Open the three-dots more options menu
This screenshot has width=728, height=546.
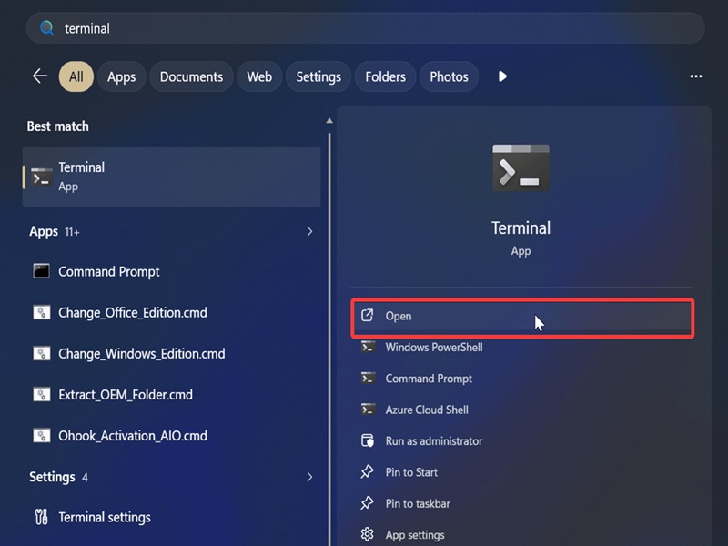click(x=696, y=76)
